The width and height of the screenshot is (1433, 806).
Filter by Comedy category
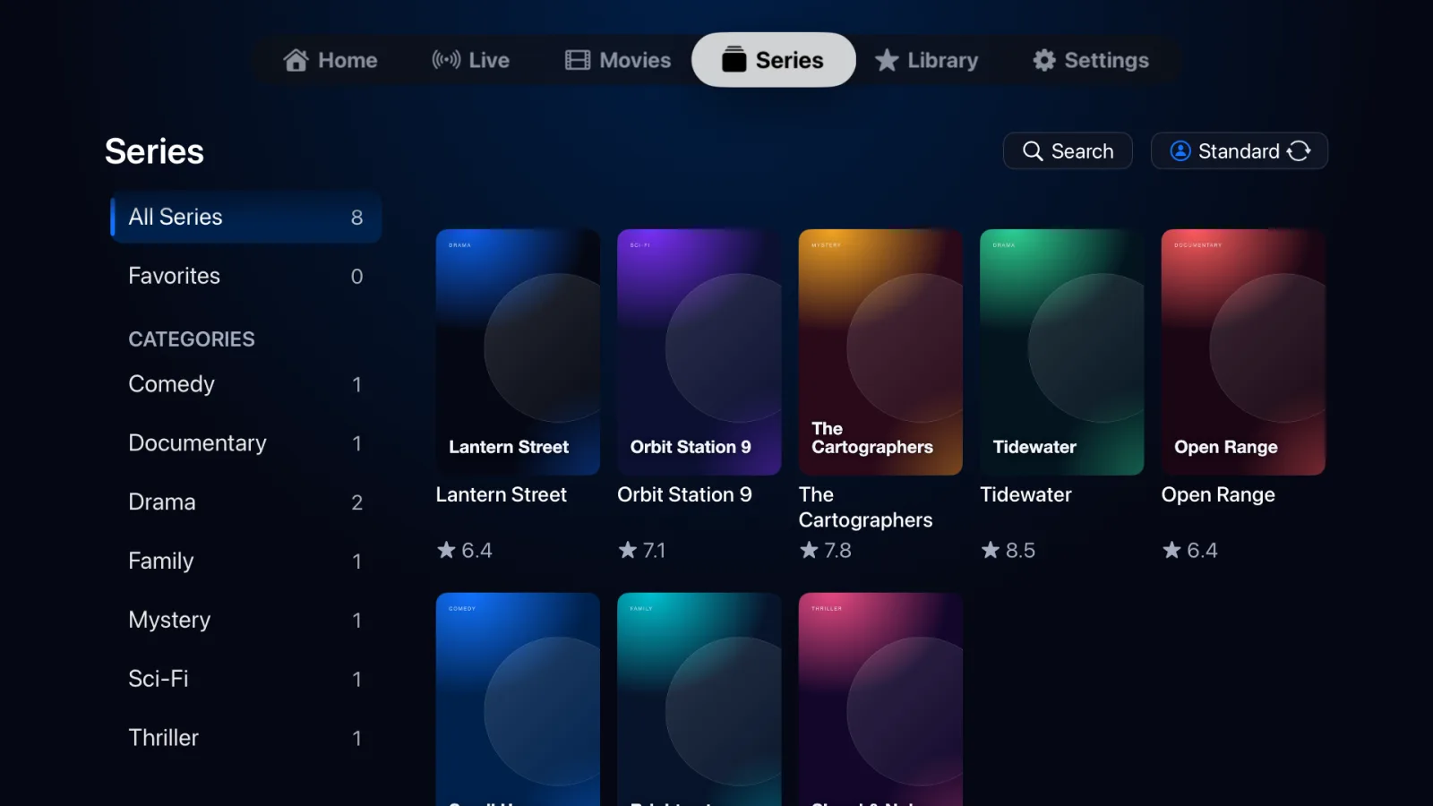(x=246, y=384)
